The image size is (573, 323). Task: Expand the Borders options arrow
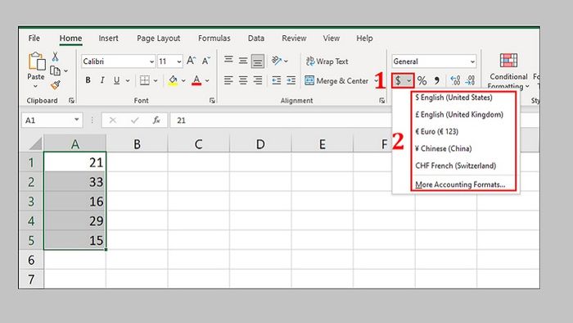156,80
